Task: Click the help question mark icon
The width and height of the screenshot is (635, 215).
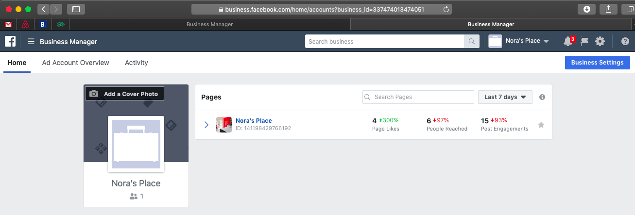Action: point(625,41)
